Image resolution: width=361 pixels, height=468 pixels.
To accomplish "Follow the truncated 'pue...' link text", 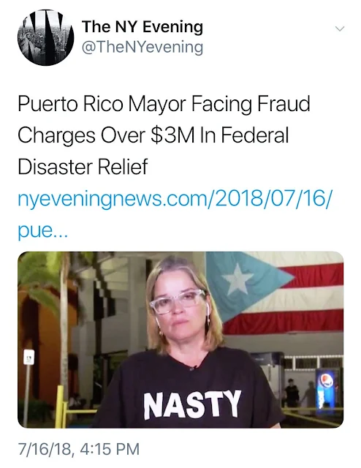I will tap(43, 231).
